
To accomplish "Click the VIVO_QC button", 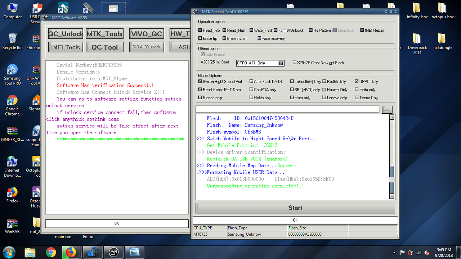I will coord(146,34).
